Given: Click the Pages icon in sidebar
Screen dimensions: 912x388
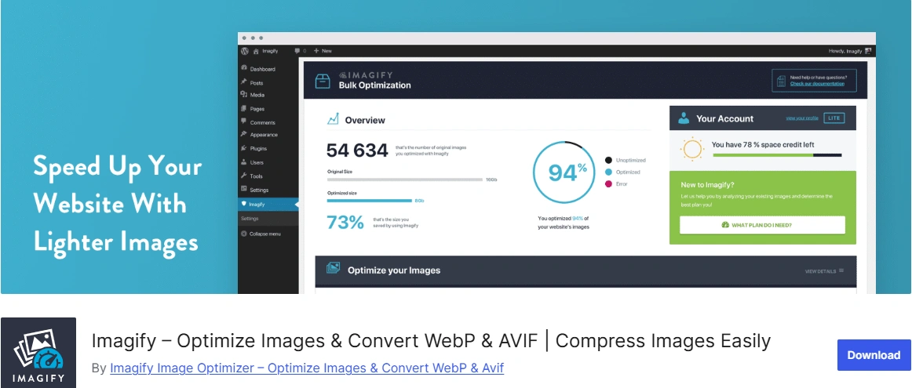Looking at the screenshot, I should point(244,108).
